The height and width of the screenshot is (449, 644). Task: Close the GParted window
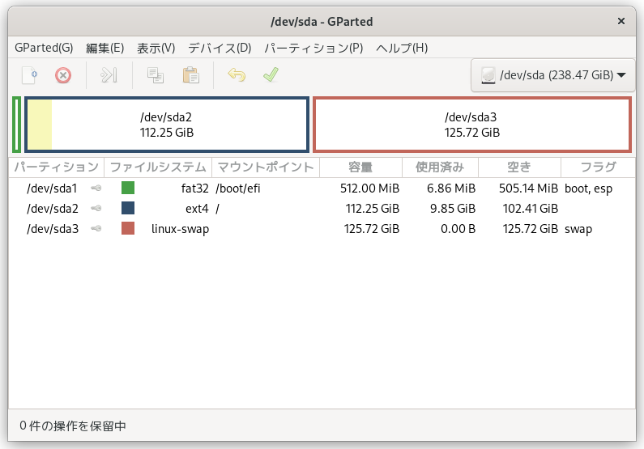pos(621,21)
